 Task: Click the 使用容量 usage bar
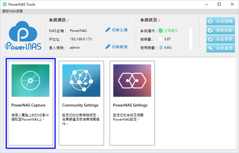click(x=161, y=48)
